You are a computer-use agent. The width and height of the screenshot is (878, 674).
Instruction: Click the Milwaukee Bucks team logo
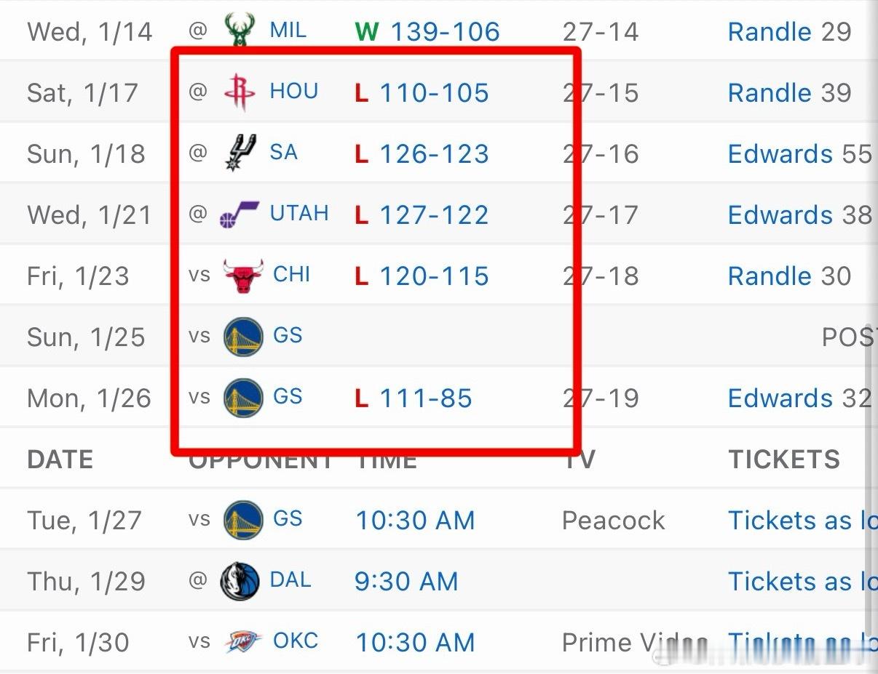pos(240,31)
